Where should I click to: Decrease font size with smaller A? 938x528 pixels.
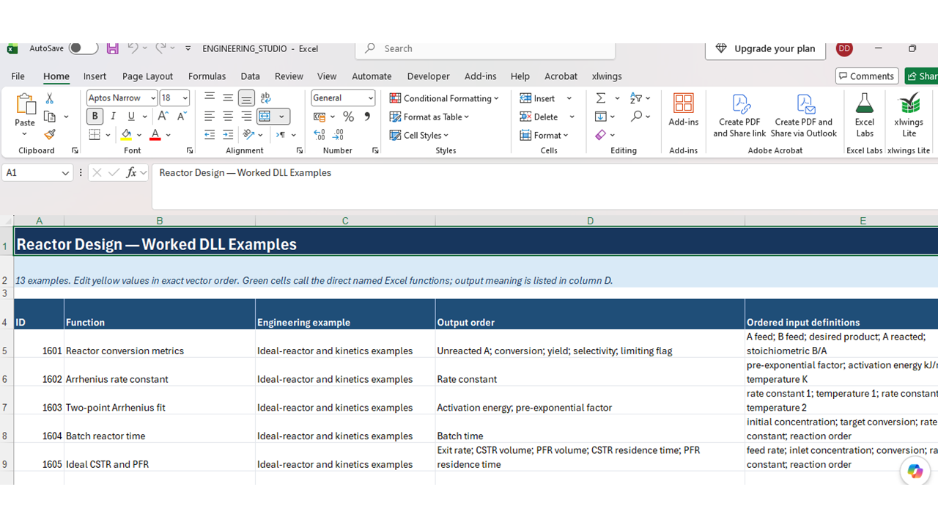point(180,117)
